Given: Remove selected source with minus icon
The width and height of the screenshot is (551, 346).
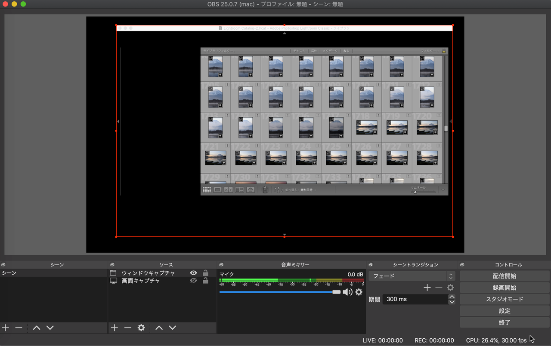Looking at the screenshot, I should click(127, 328).
